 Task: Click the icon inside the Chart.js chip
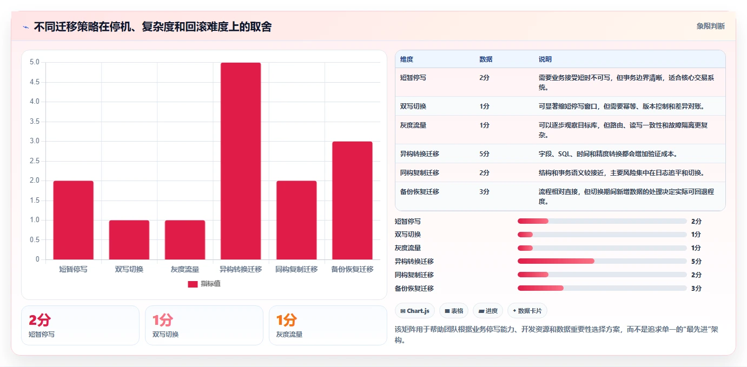pyautogui.click(x=403, y=311)
